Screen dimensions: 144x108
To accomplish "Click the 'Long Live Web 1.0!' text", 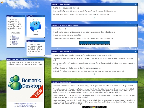I will point(15,63).
